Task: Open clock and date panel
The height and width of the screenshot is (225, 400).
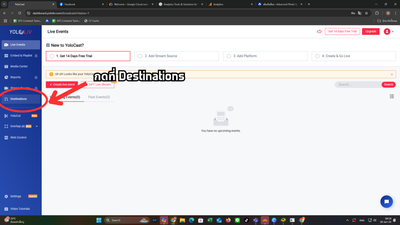Action: 386,220
